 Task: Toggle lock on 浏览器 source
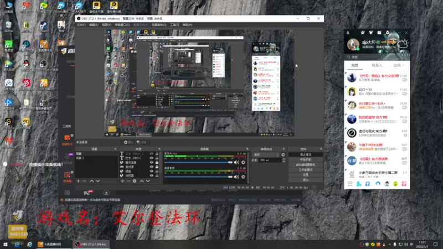tap(157, 175)
